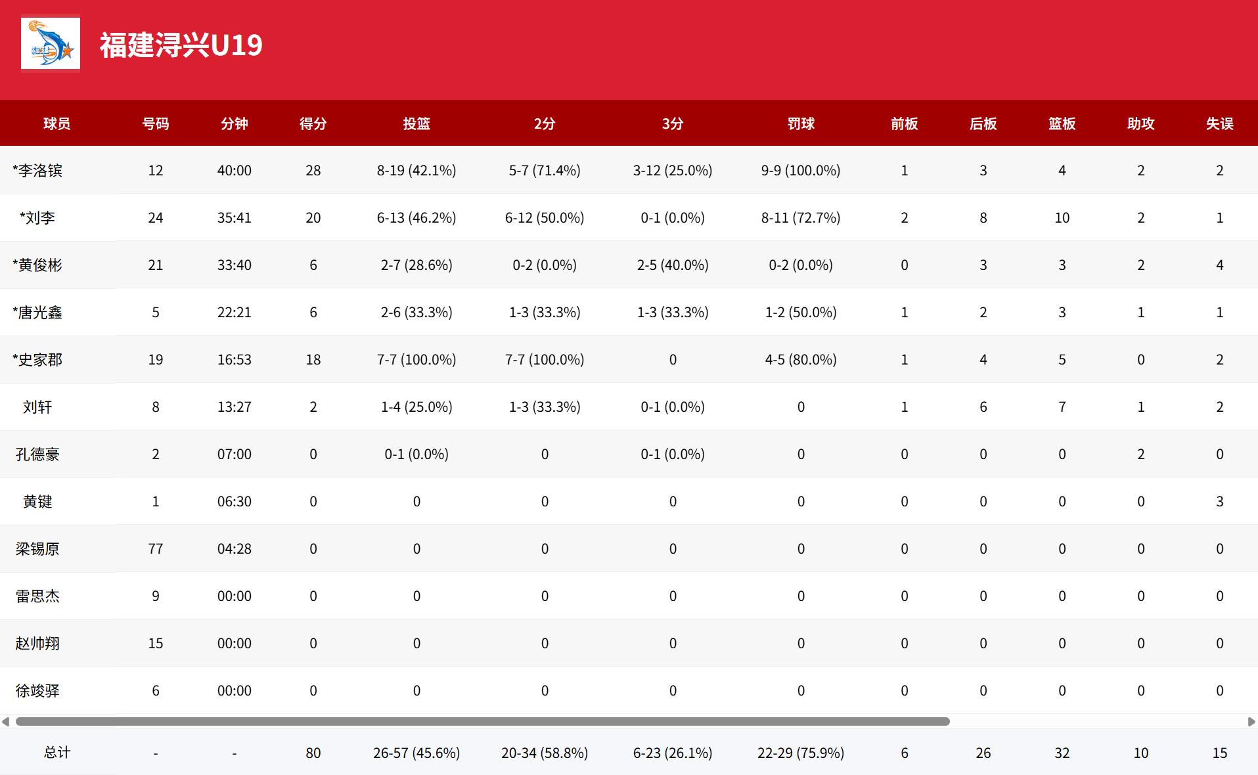Click player 孔德豪 name
This screenshot has height=775, width=1258.
click(x=37, y=454)
